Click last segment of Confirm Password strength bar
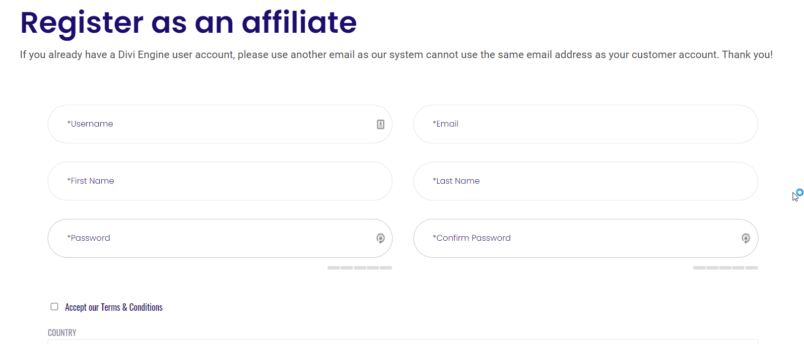This screenshot has width=804, height=344. [x=752, y=268]
